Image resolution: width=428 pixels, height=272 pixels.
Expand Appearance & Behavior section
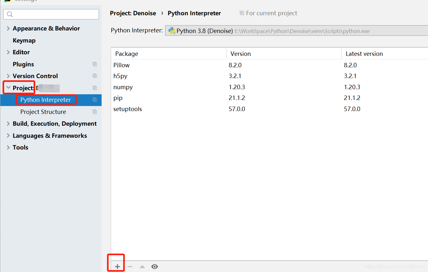(8, 28)
